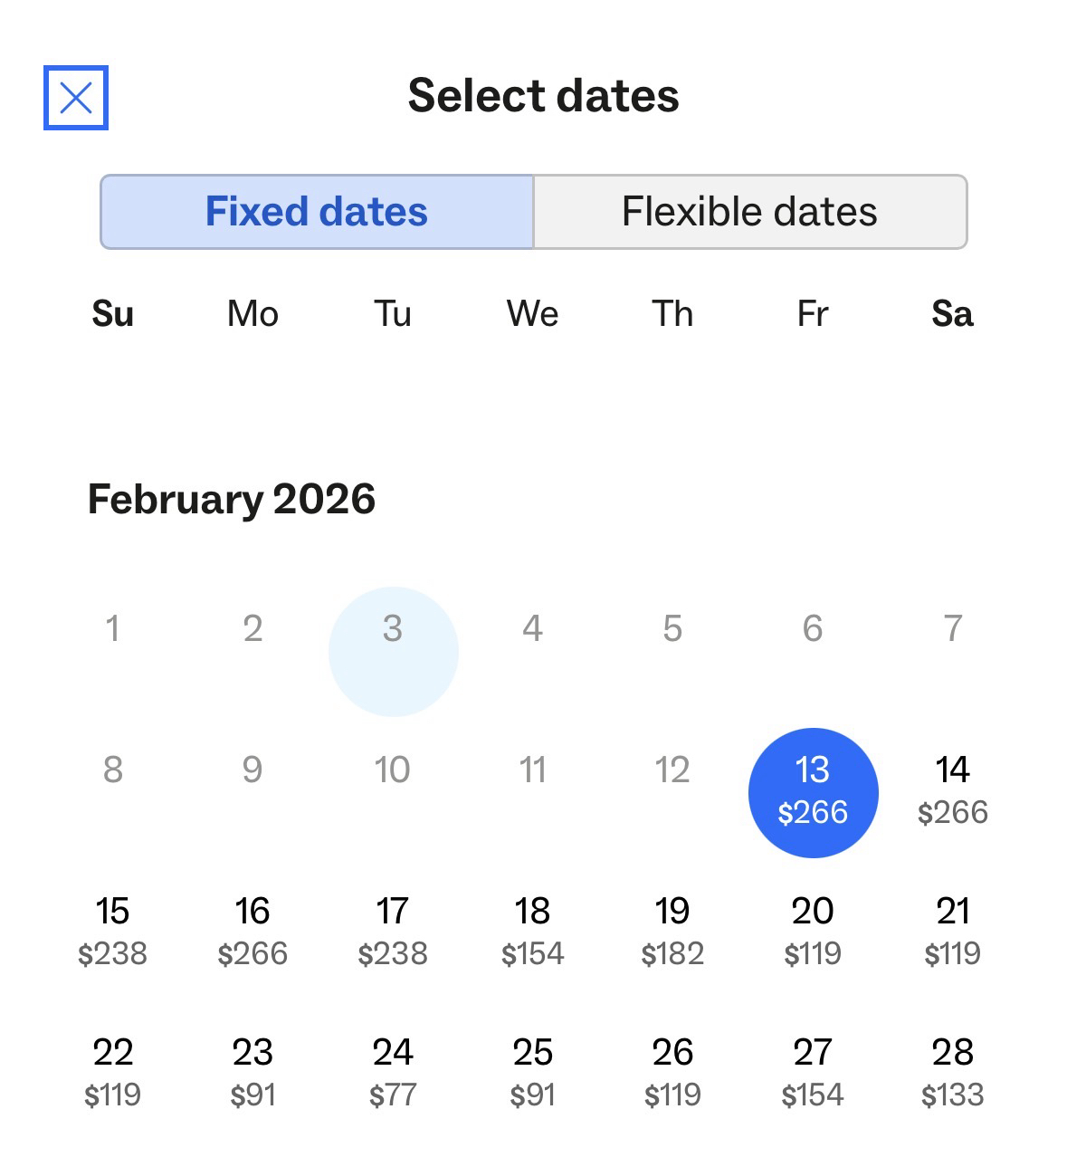Select Saturday February 21
Screen dimensions: 1067x1157
coord(952,932)
